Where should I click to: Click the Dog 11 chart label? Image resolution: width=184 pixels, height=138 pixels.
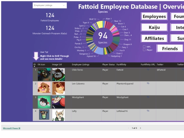(128, 40)
